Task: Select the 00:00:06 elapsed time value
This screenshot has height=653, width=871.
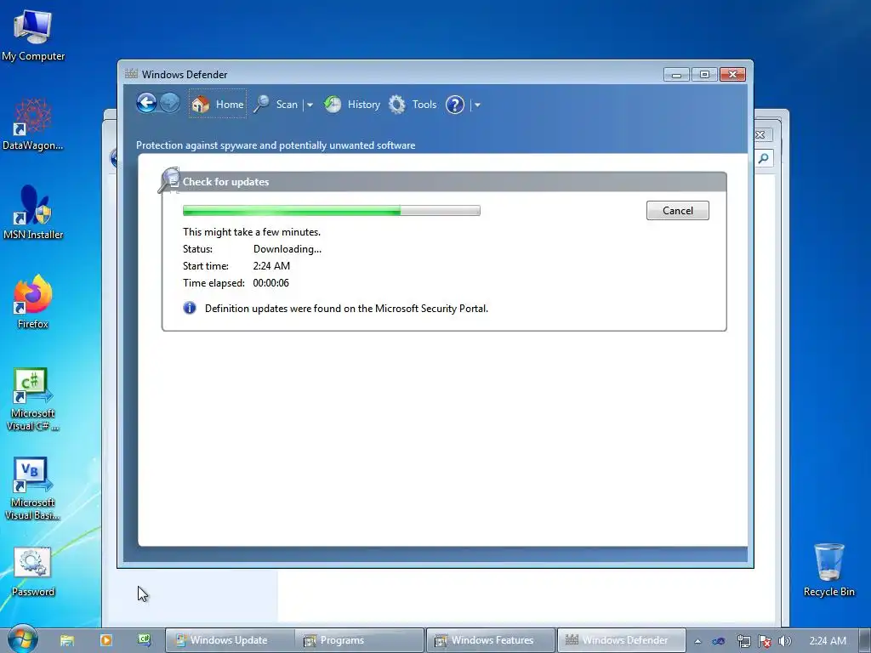Action: [x=270, y=282]
